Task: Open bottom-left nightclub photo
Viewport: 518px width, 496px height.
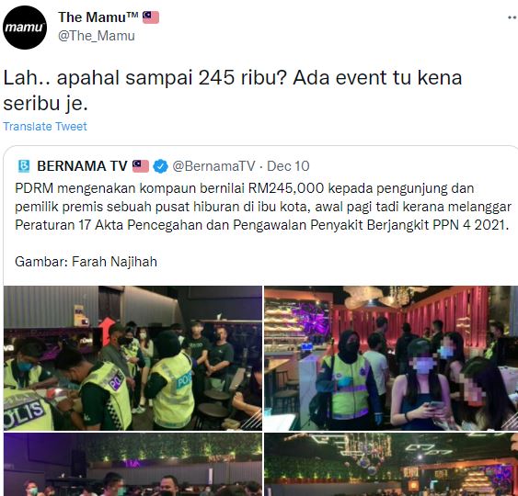Action: tap(132, 465)
